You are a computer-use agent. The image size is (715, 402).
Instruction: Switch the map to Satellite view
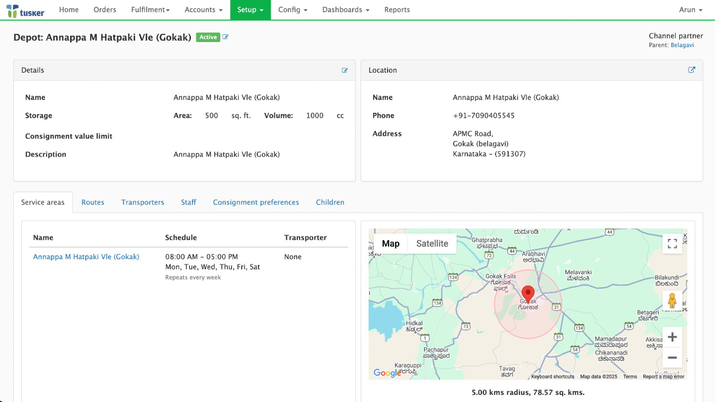(x=432, y=243)
